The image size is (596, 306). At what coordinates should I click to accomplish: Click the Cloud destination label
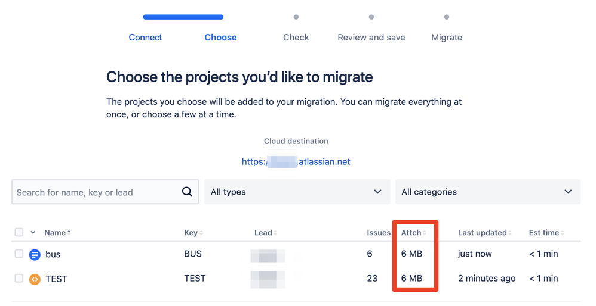click(296, 141)
